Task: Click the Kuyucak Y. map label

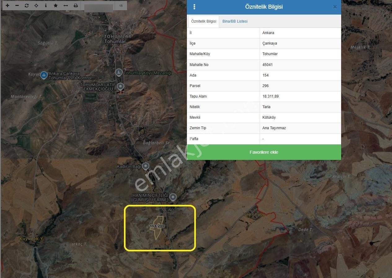Action: point(32,239)
